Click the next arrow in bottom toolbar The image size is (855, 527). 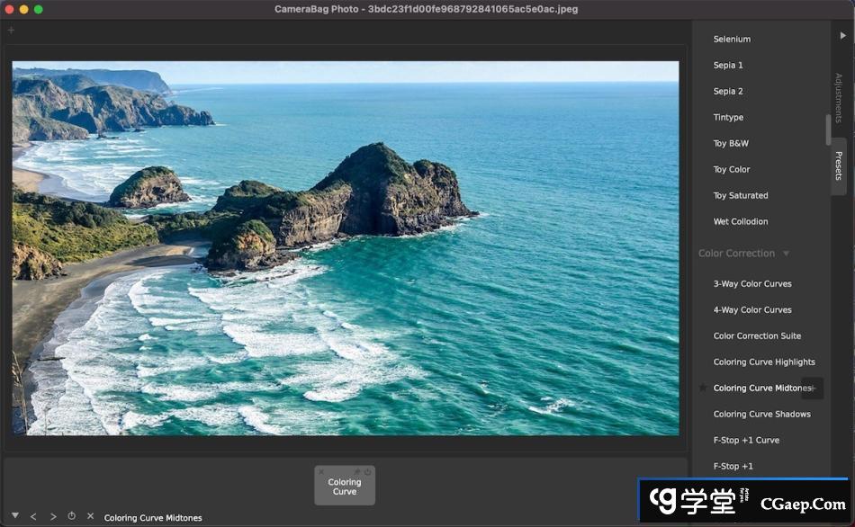click(x=53, y=516)
